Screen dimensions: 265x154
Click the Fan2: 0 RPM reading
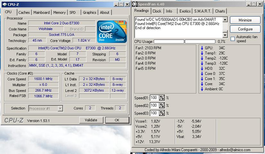tap(146, 53)
